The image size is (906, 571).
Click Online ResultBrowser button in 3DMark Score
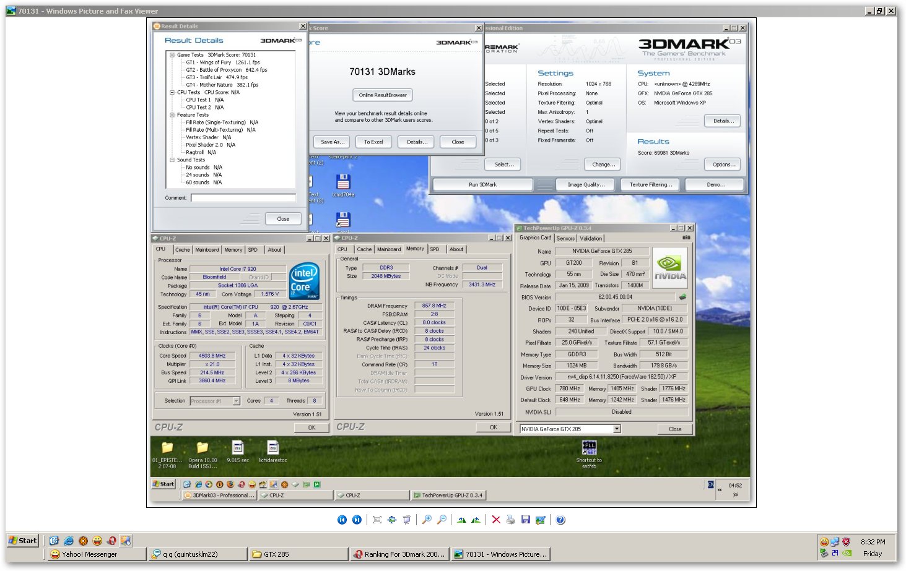pyautogui.click(x=383, y=95)
